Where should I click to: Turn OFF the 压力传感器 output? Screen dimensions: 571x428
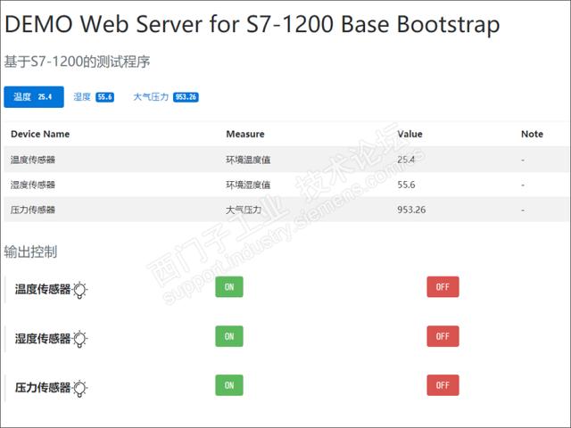(443, 385)
